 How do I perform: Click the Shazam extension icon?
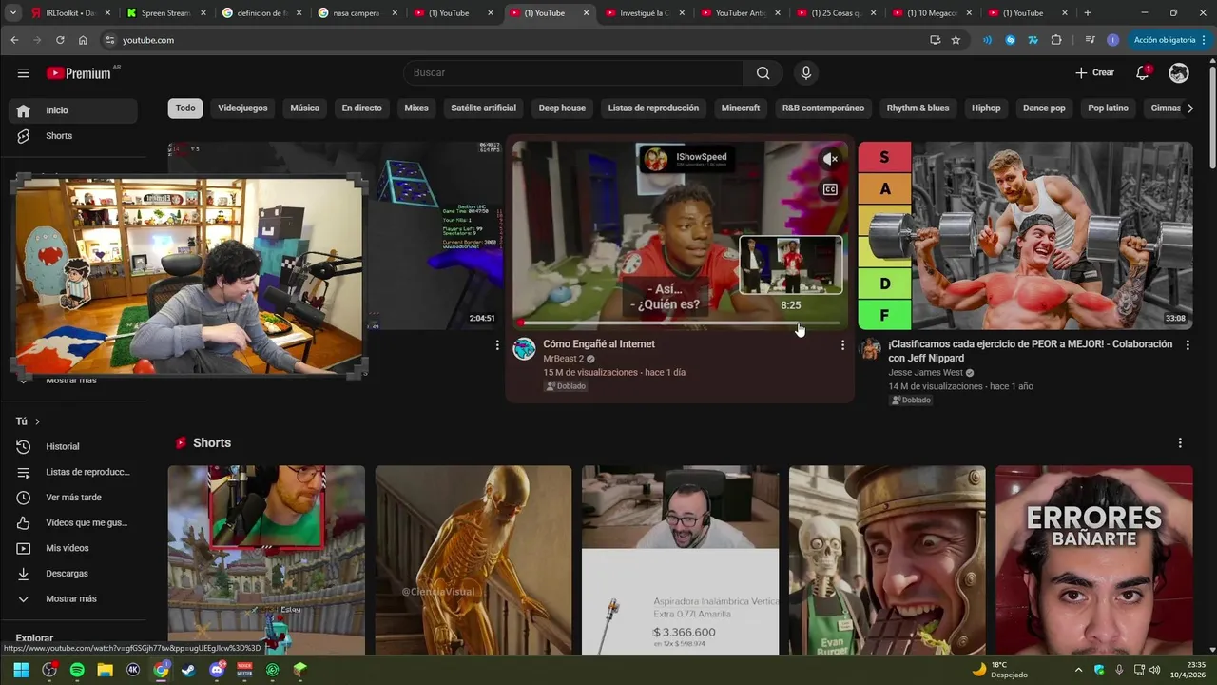pos(1010,40)
